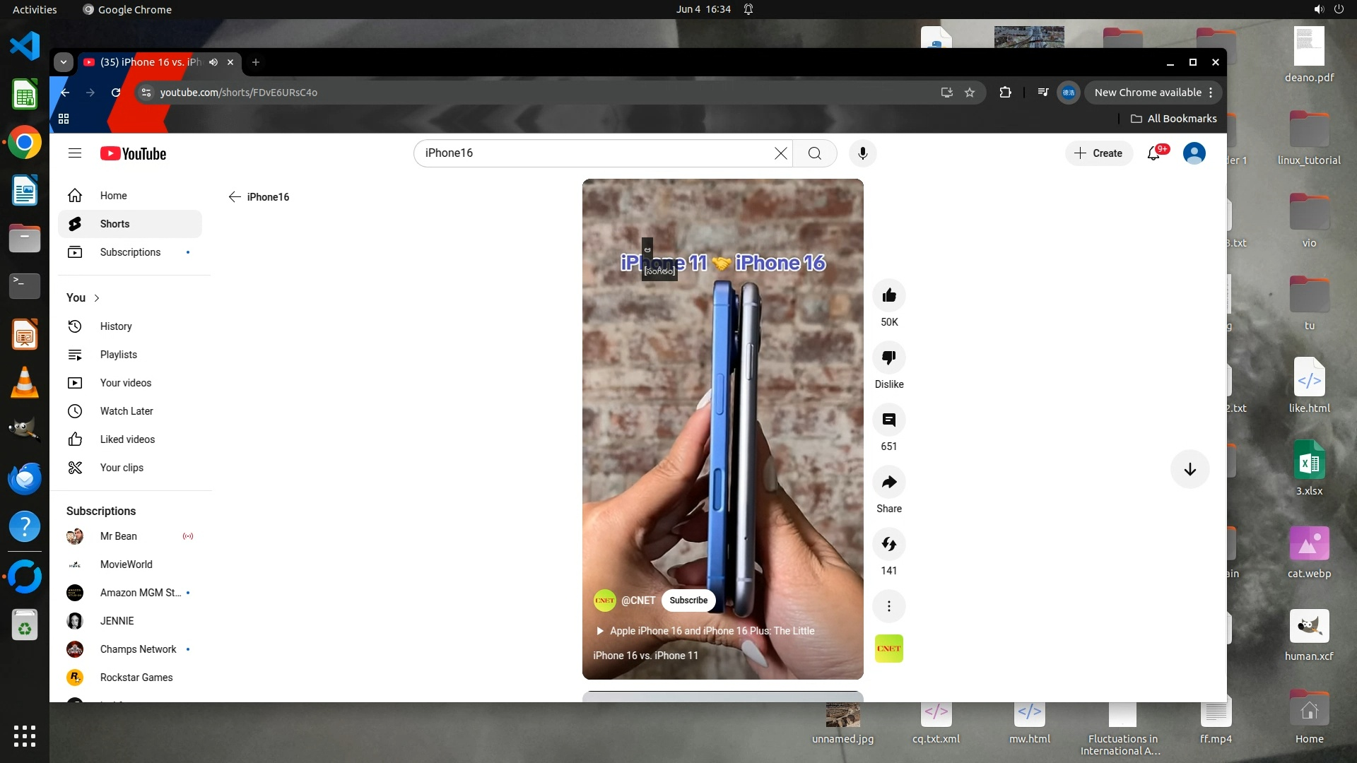Bookmark this page with star icon
Screen dimensions: 1357x763
coord(970,93)
